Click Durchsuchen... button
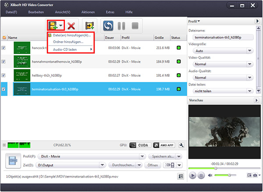This screenshot has width=263, height=192. 122,165
